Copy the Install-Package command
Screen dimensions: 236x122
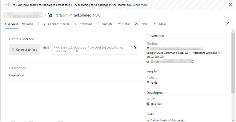(x=134, y=47)
